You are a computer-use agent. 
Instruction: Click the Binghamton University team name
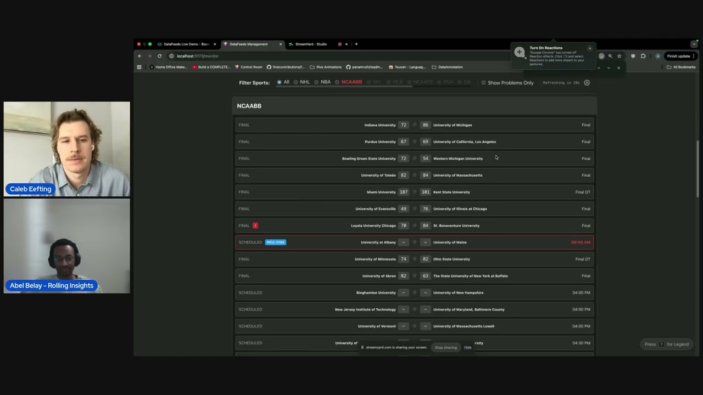[376, 293]
